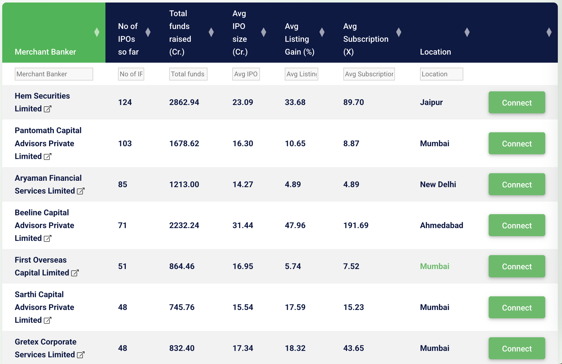The image size is (562, 364).
Task: Sort by Merchant Banker column arrow
Action: click(97, 32)
